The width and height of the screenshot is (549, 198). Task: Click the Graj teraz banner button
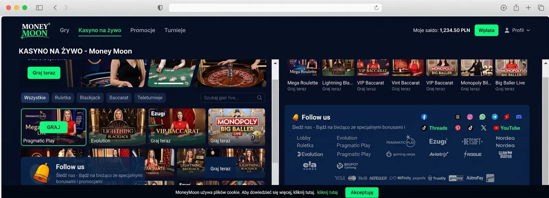point(44,73)
